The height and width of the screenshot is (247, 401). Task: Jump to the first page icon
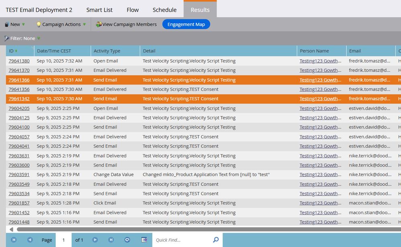tap(14, 240)
